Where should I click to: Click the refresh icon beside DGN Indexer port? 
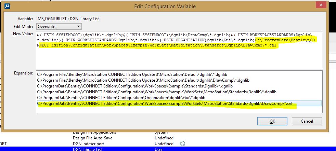click(182, 144)
